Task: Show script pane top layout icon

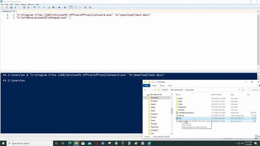Action: click(71, 7)
